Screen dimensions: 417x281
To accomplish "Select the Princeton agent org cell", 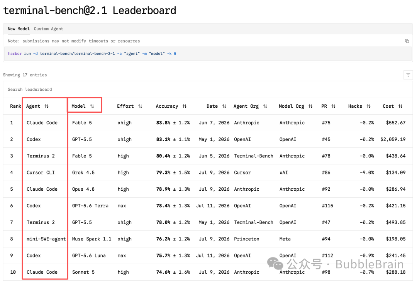I will [x=246, y=239].
